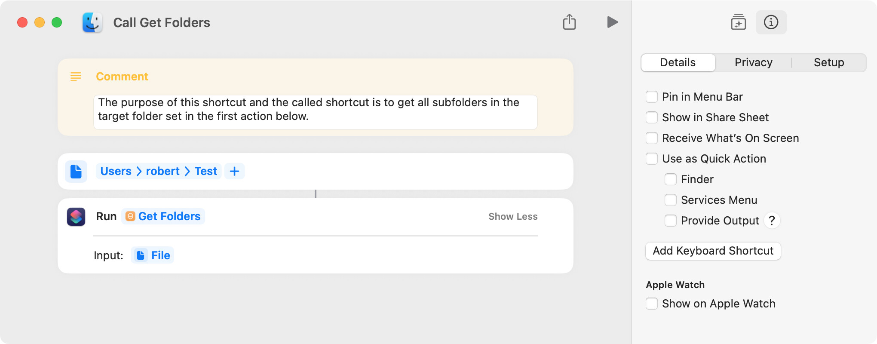This screenshot has height=344, width=877.
Task: Click the Finder shortcut icon in title bar
Action: pyautogui.click(x=92, y=22)
